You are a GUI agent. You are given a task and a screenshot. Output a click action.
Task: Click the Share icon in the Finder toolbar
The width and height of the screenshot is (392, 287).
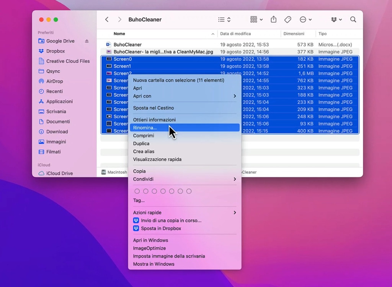(273, 19)
